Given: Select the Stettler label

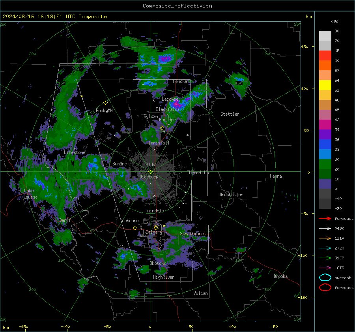Looking at the screenshot, I should [x=230, y=114].
